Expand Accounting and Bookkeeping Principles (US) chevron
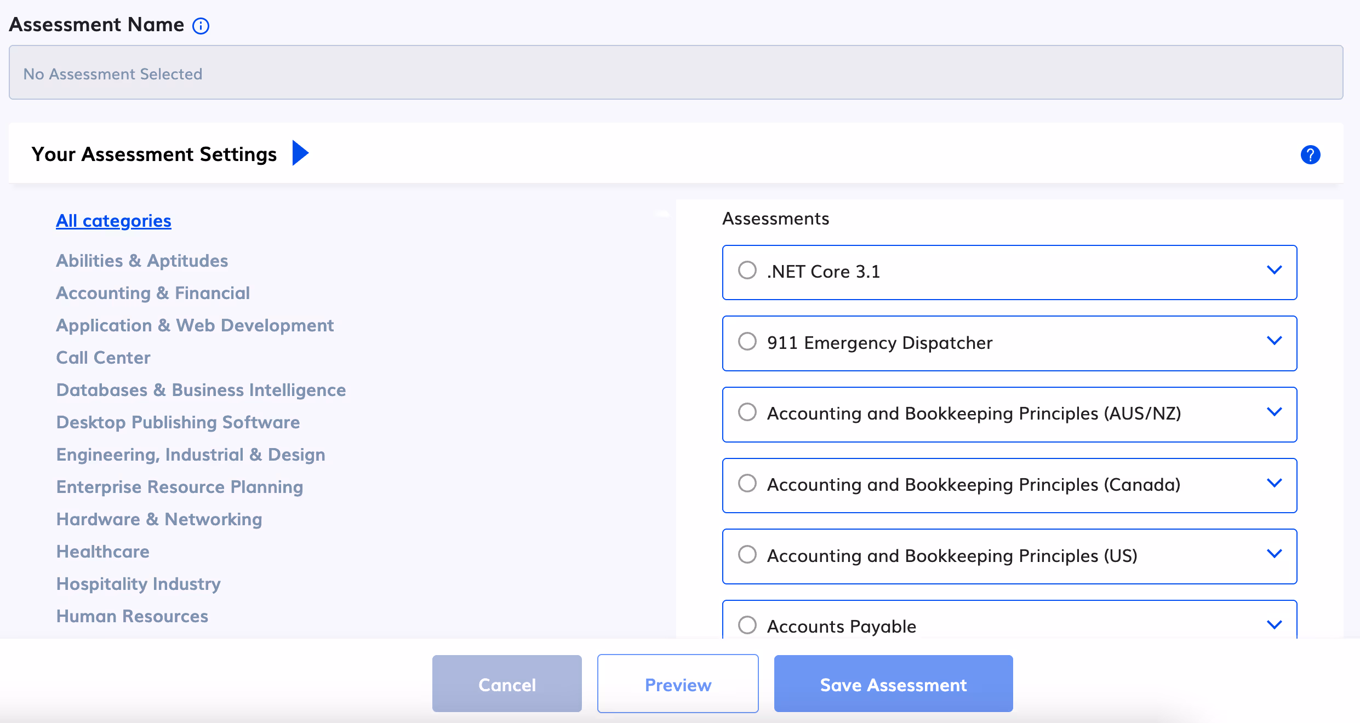1360x723 pixels. point(1275,554)
